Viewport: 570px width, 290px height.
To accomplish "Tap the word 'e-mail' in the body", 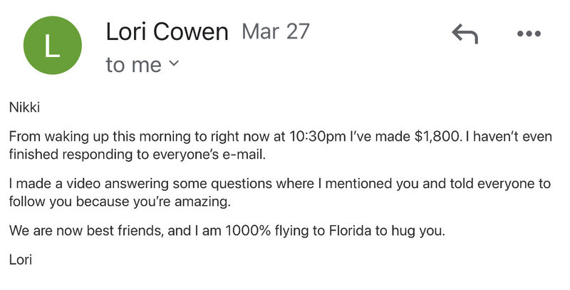I will pos(245,155).
